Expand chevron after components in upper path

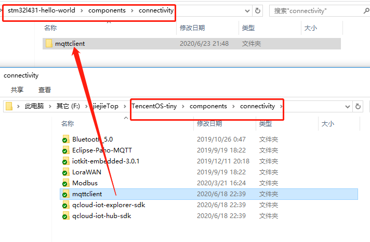132,10
